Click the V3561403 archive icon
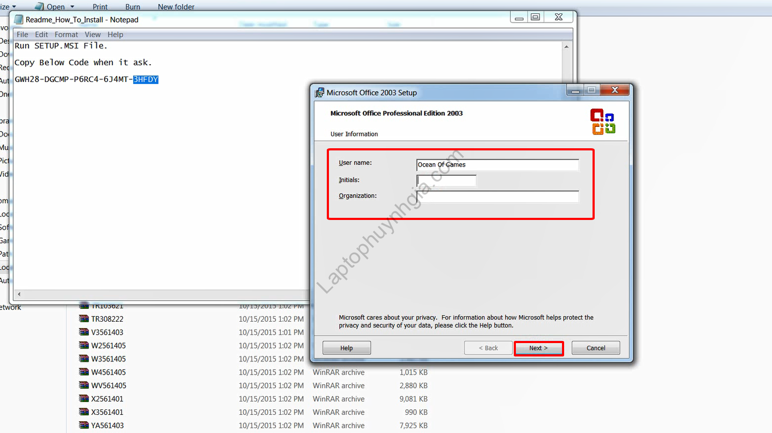 (84, 332)
